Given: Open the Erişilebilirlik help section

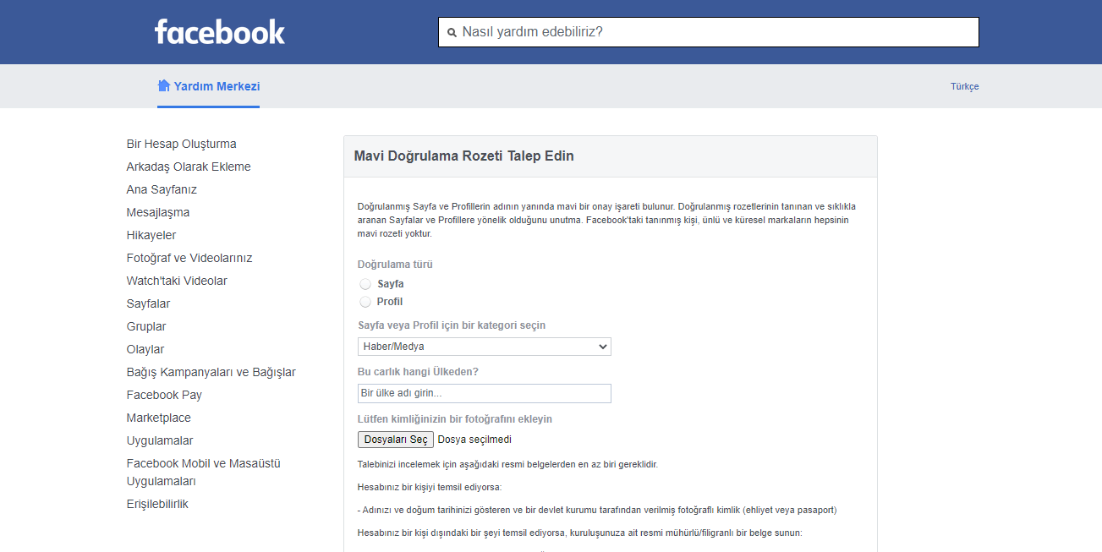Looking at the screenshot, I should (x=157, y=503).
